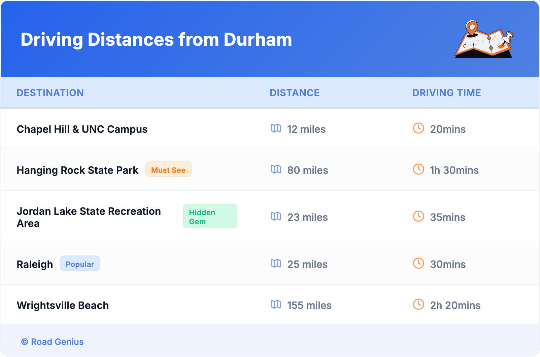This screenshot has width=540, height=357.
Task: Click the Driving Distances from Durham title
Action: (x=156, y=40)
